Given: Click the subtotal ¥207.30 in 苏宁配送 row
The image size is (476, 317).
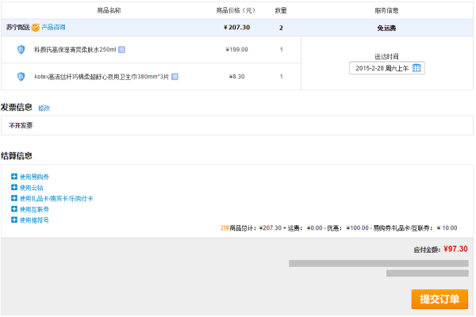Looking at the screenshot, I should click(x=236, y=27).
